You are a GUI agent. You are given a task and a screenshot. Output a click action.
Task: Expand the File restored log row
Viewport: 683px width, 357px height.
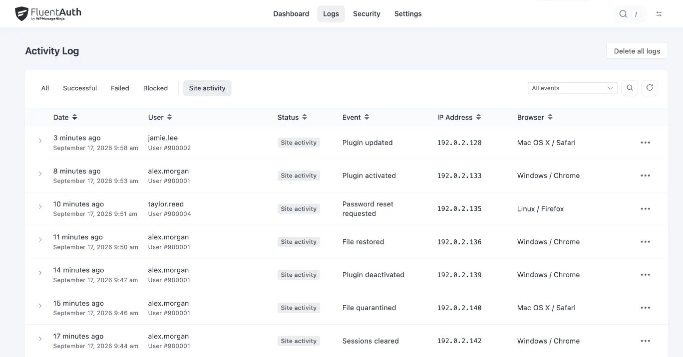coord(40,240)
